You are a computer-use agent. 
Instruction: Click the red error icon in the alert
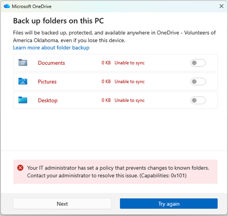click(x=21, y=168)
